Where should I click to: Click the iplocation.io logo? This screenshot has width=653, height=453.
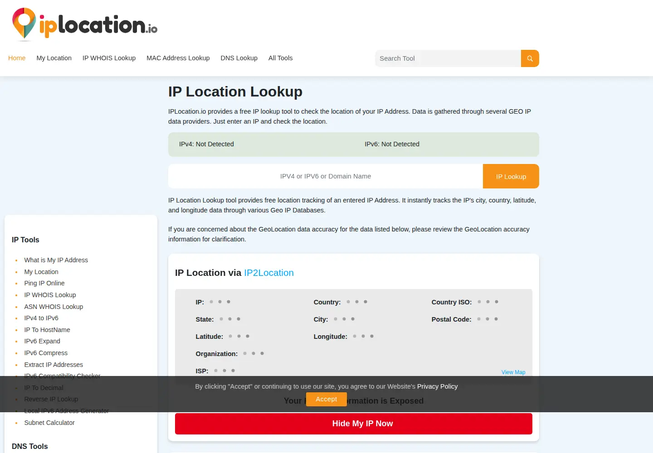coord(85,24)
